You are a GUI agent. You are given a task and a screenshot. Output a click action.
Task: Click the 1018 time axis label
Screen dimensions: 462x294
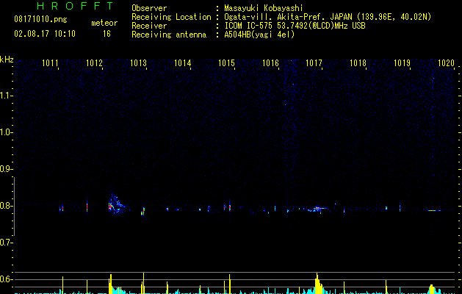tap(358, 63)
